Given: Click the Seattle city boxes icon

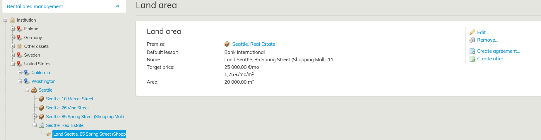Looking at the screenshot, I should point(34,90).
